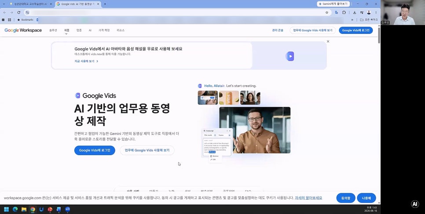Switch to the first browser tab
The width and height of the screenshot is (425, 214).
click(29, 4)
